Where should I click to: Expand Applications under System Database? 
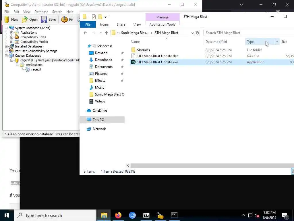coord(11,33)
